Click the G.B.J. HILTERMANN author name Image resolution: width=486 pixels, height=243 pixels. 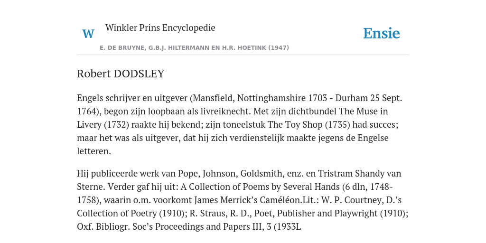click(178, 48)
